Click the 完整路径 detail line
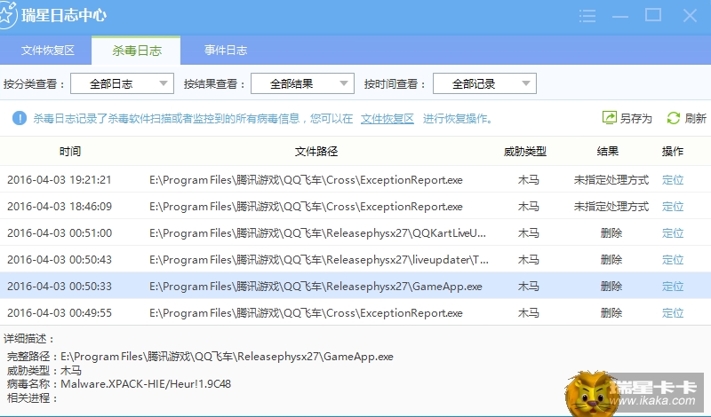The image size is (711, 417). [200, 357]
